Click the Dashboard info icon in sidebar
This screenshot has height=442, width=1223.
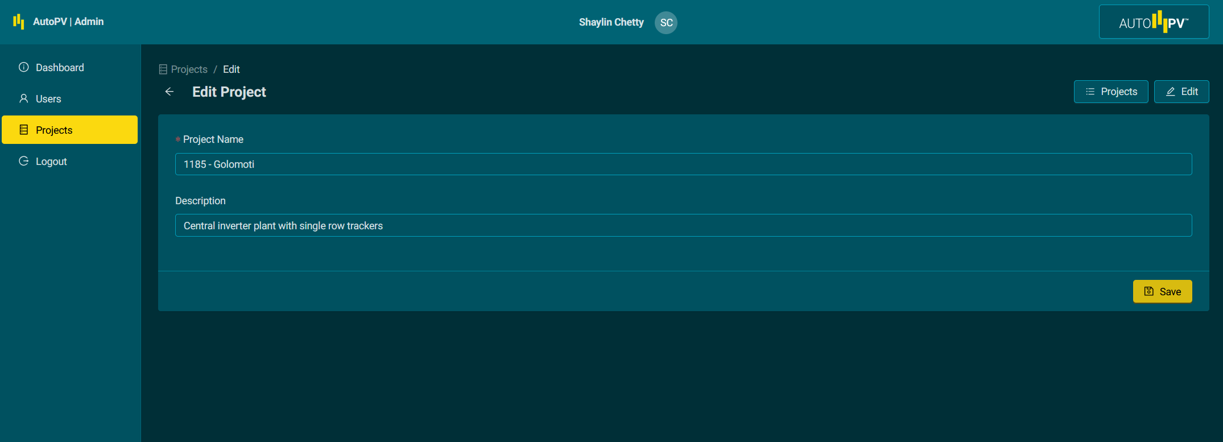24,67
